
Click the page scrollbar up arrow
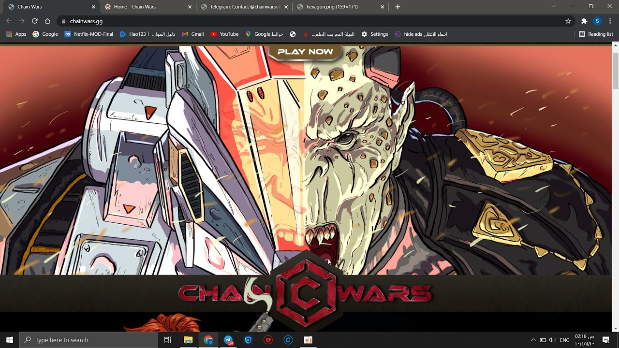pos(615,45)
